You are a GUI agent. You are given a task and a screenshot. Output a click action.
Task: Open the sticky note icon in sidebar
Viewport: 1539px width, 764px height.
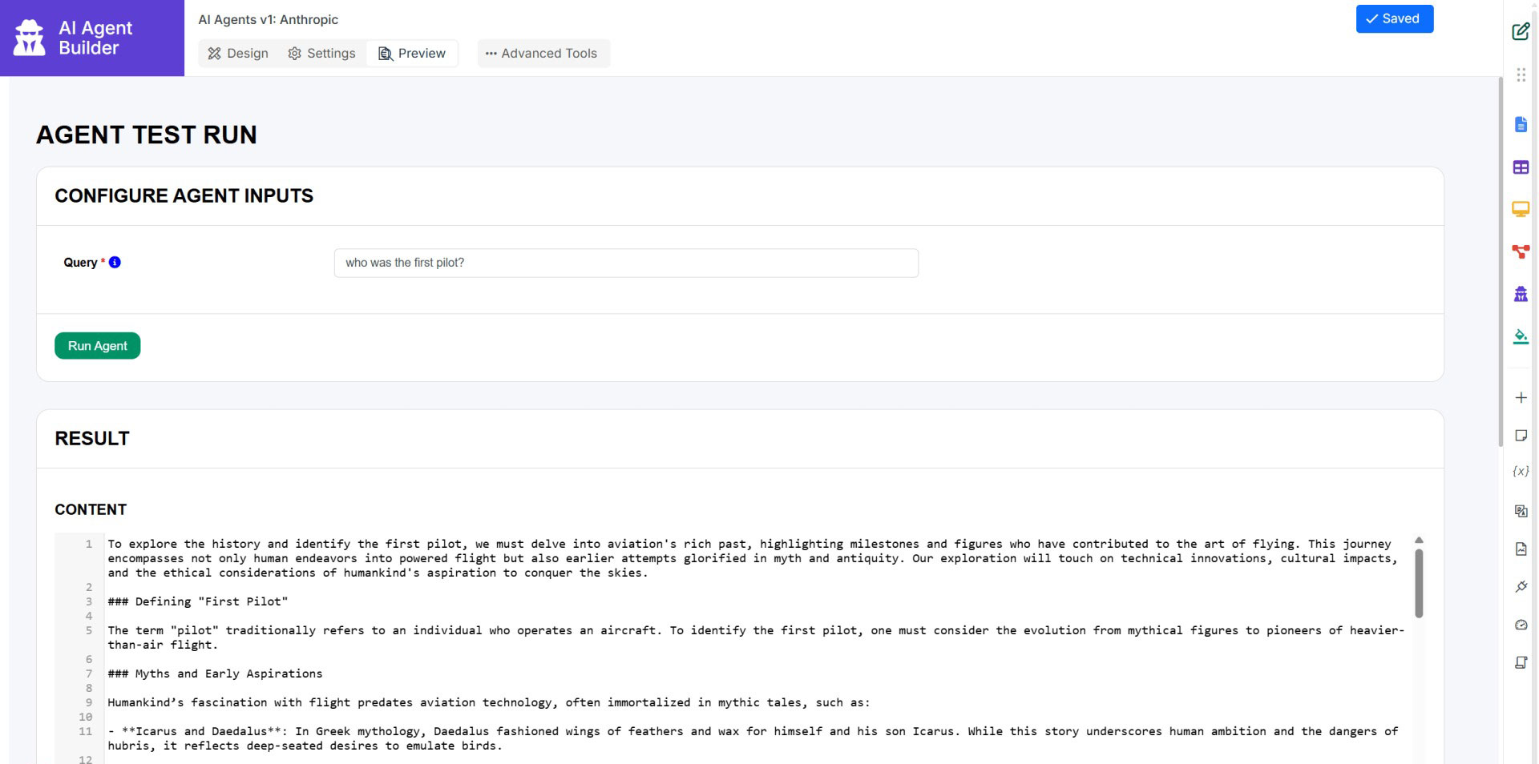coord(1521,436)
